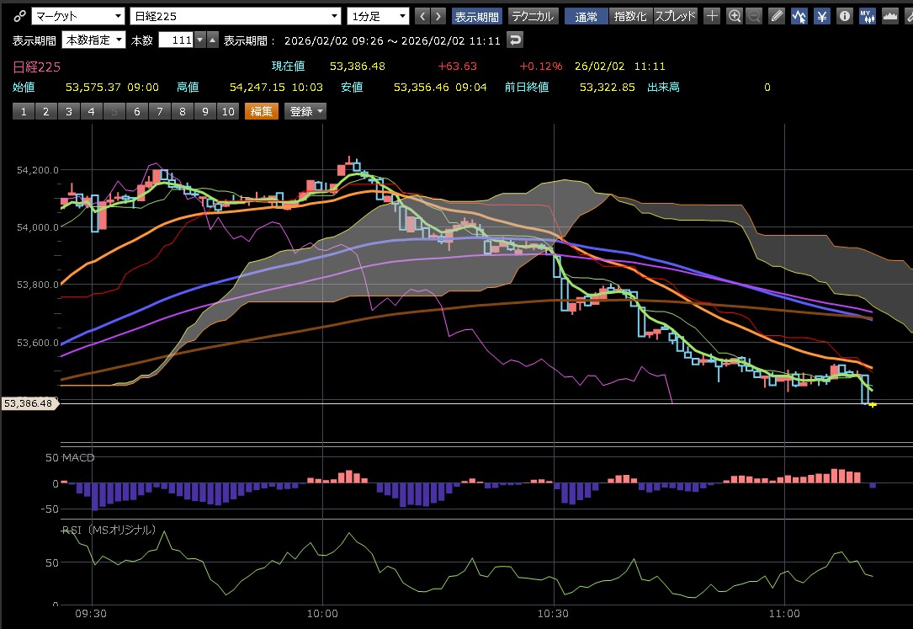Click the chain link icon
This screenshot has height=629, width=913.
click(x=19, y=16)
